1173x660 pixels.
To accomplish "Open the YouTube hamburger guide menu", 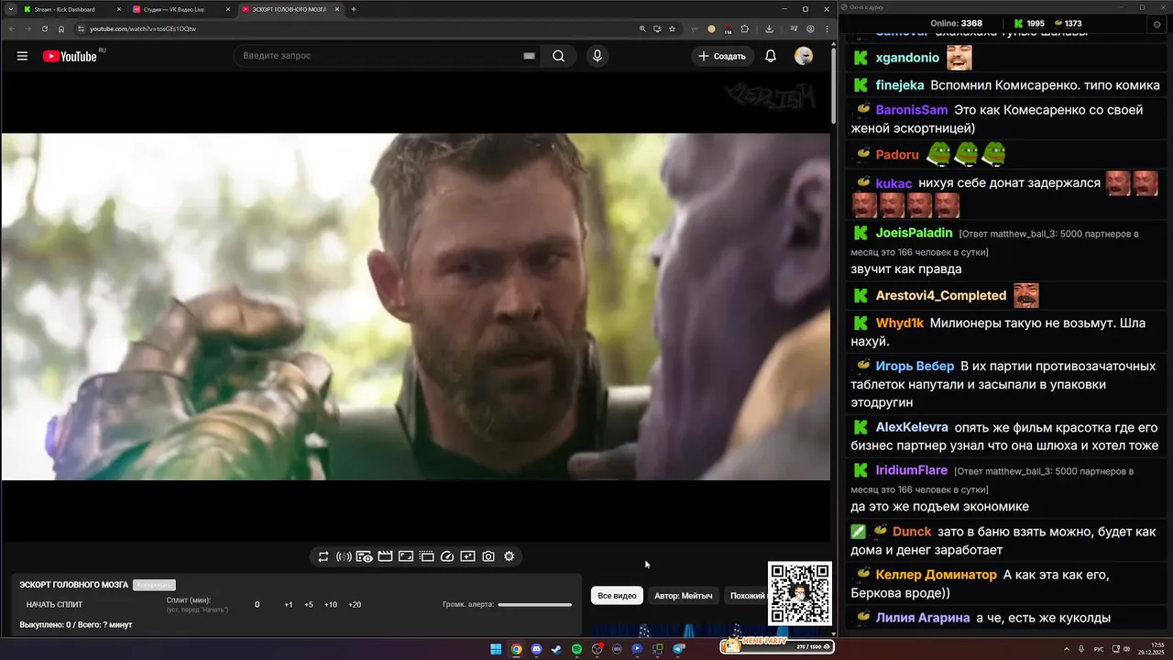I will click(x=22, y=56).
